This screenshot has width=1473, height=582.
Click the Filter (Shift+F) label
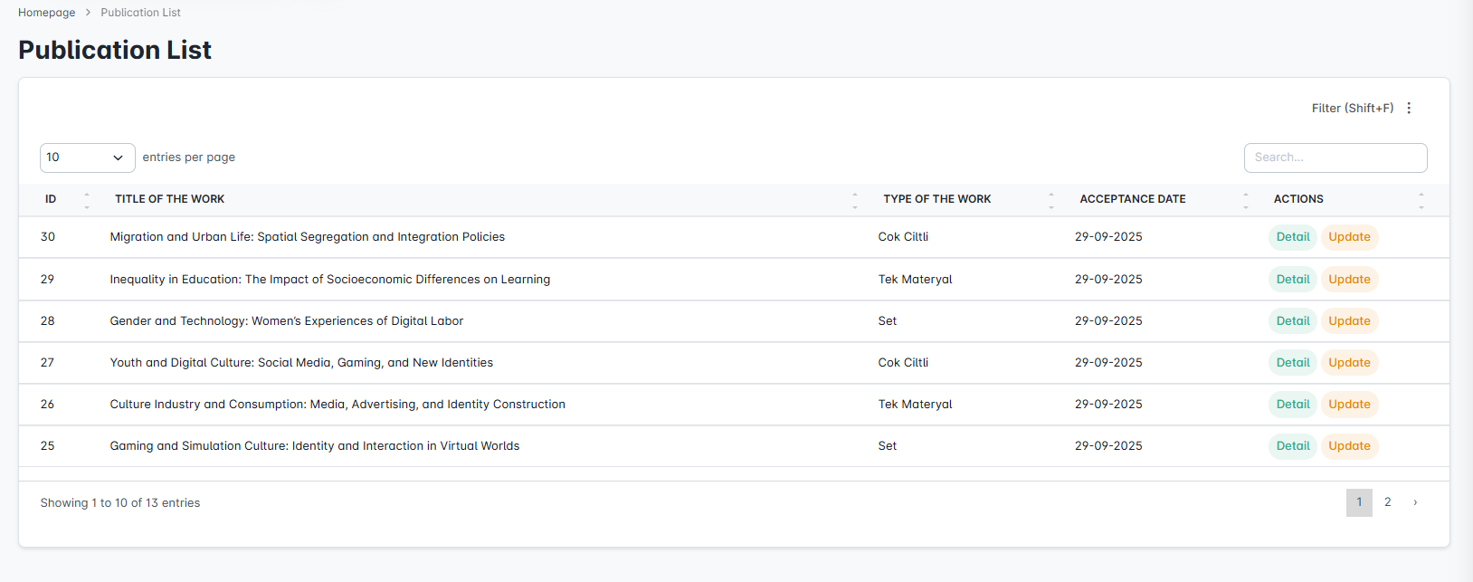tap(1352, 108)
